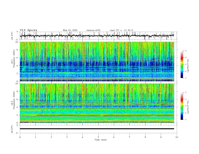Click time axis tick label "0"
The image size is (199, 154).
point(20,137)
